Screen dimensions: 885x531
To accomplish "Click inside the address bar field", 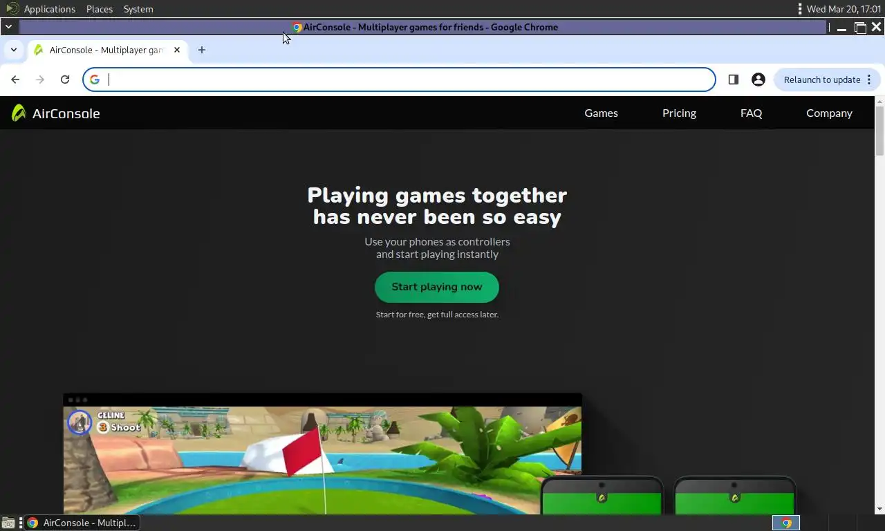I will 400,80.
